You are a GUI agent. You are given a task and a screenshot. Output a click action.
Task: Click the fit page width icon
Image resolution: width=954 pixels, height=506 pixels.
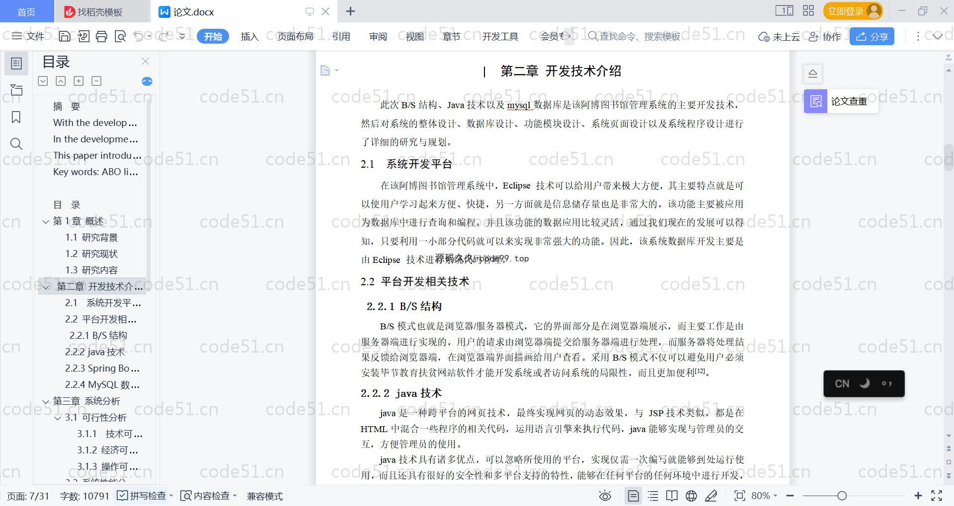tap(739, 496)
